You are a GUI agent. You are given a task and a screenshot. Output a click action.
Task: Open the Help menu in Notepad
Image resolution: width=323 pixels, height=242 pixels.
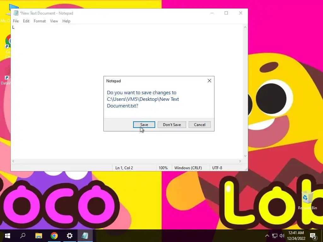click(x=66, y=21)
